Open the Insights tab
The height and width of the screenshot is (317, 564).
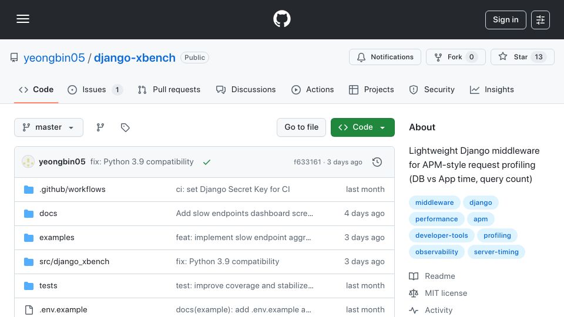[x=492, y=89]
